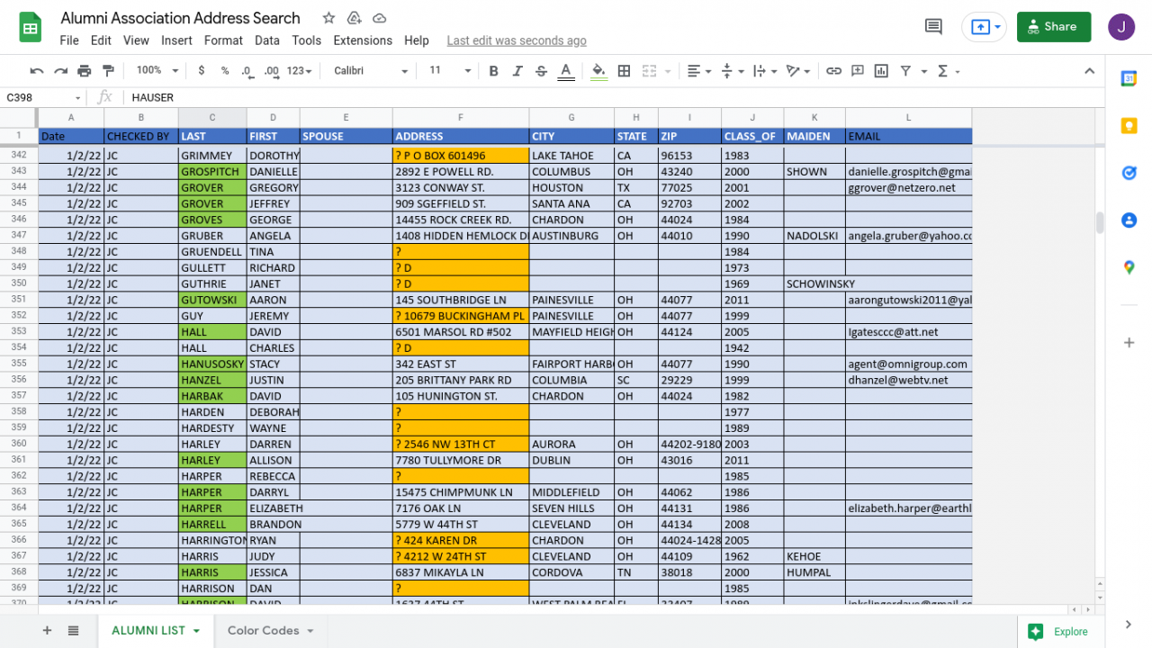The height and width of the screenshot is (648, 1152).
Task: Insert a comment
Action: point(858,71)
